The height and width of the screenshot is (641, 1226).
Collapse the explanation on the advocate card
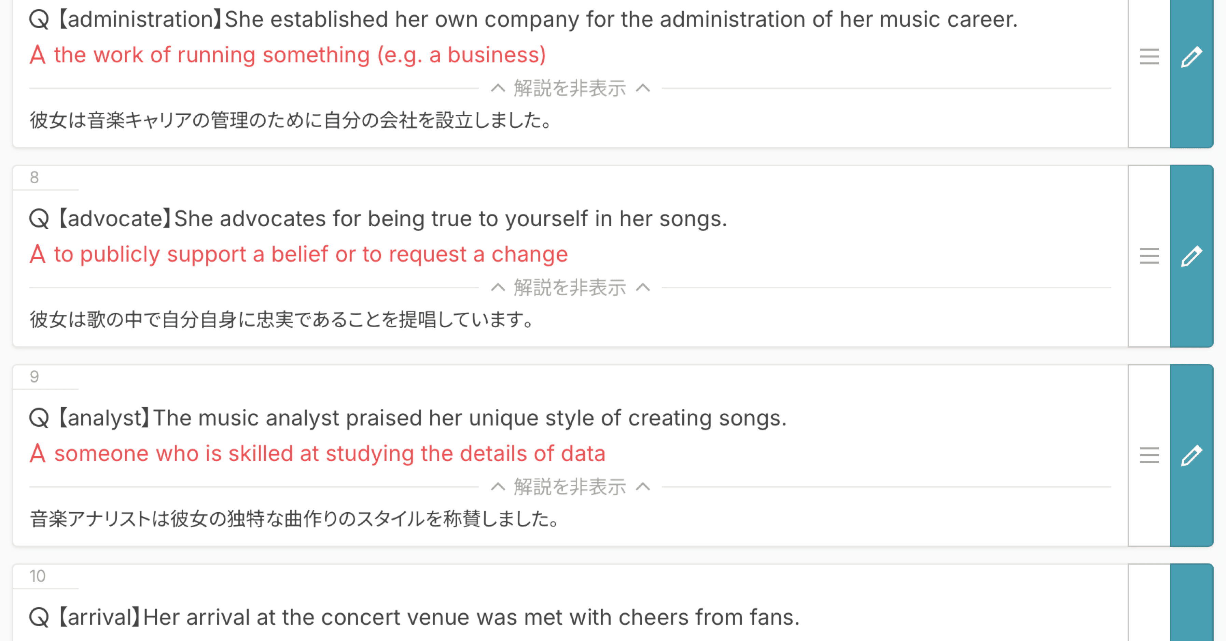point(570,288)
